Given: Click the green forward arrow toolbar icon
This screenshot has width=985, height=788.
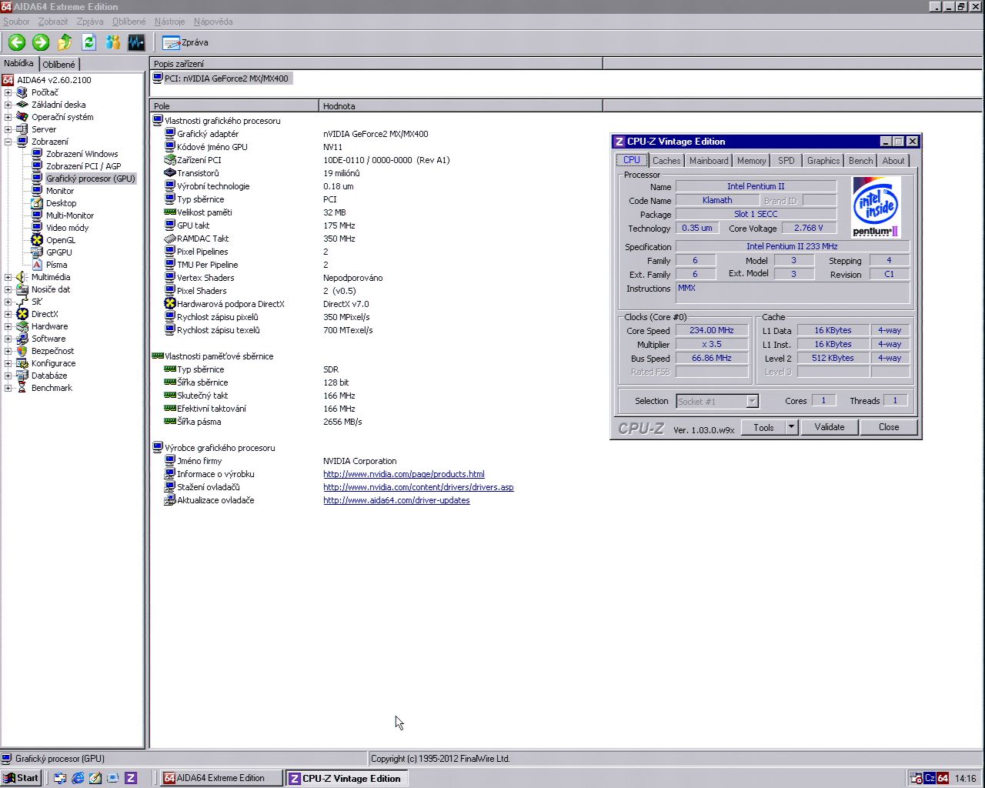Looking at the screenshot, I should (x=41, y=42).
